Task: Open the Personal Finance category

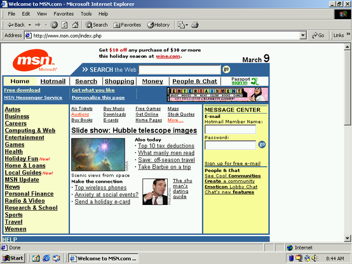Action: pos(29,194)
